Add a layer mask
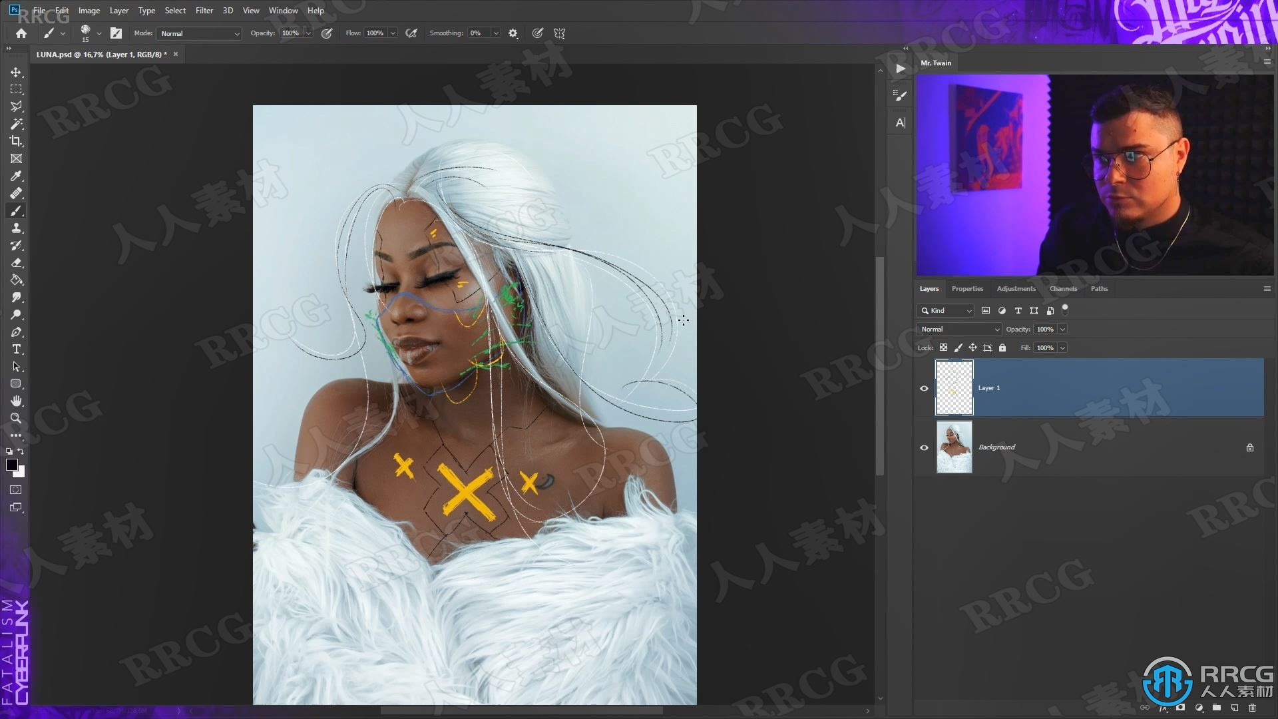This screenshot has height=719, width=1278. tap(1180, 708)
